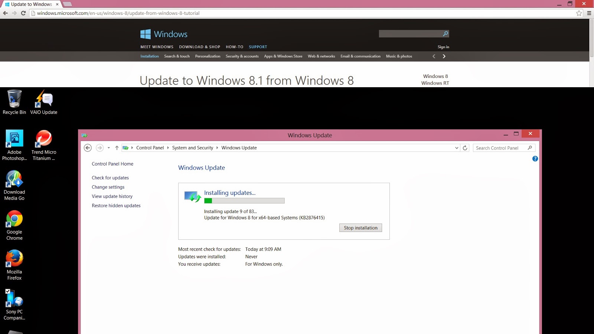
Task: Expand the address bar history dropdown
Action: click(x=457, y=148)
